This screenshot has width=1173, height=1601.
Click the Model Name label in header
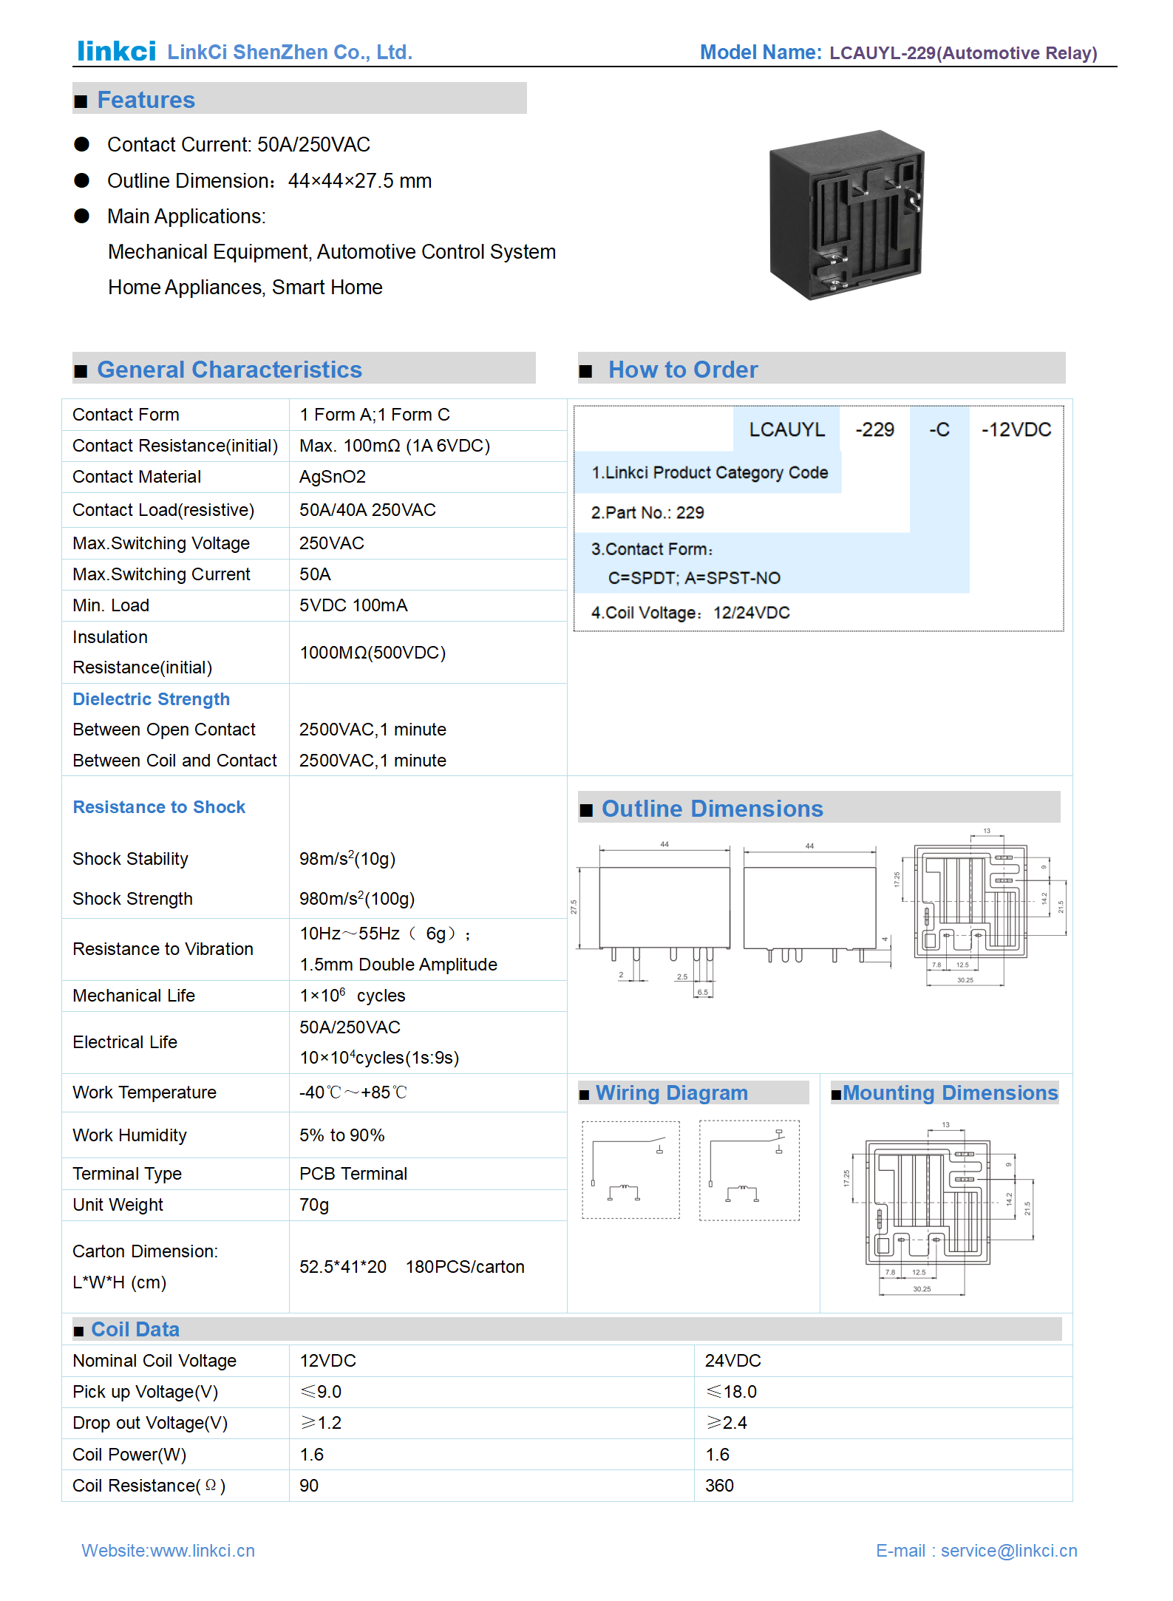(x=760, y=52)
